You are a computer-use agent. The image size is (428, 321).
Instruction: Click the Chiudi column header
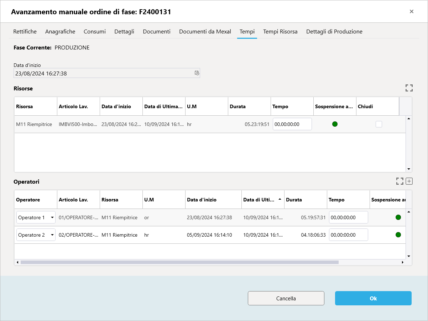(x=377, y=106)
